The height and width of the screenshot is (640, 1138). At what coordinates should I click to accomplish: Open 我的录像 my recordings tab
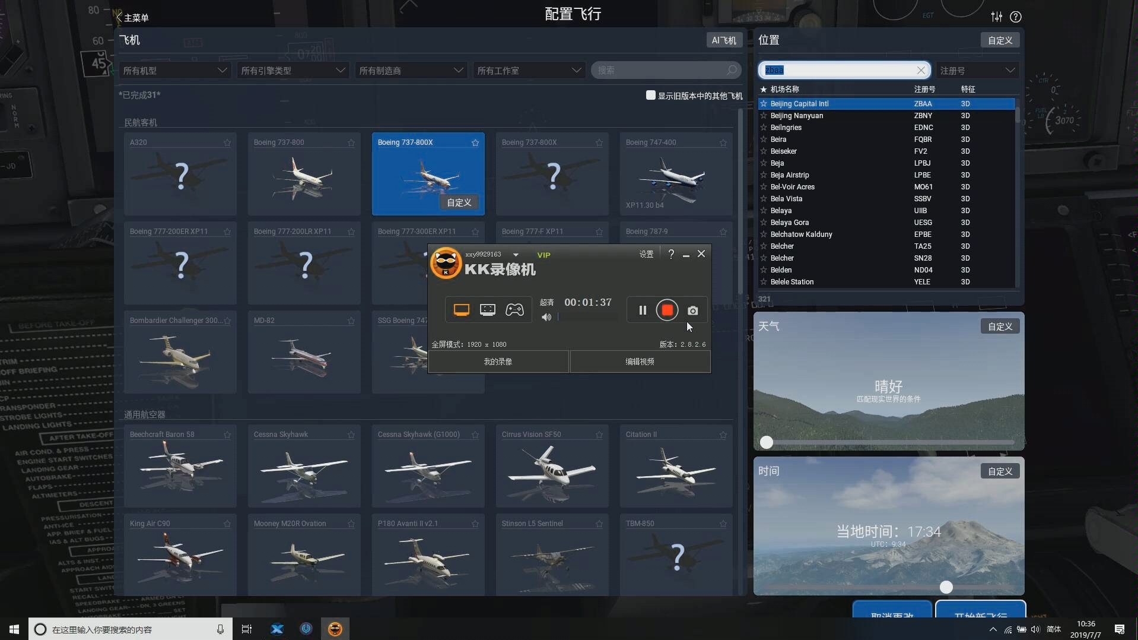(x=498, y=362)
